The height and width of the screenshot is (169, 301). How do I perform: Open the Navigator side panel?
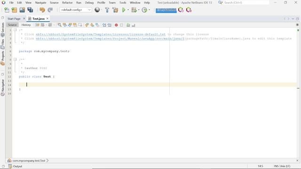pos(2,87)
